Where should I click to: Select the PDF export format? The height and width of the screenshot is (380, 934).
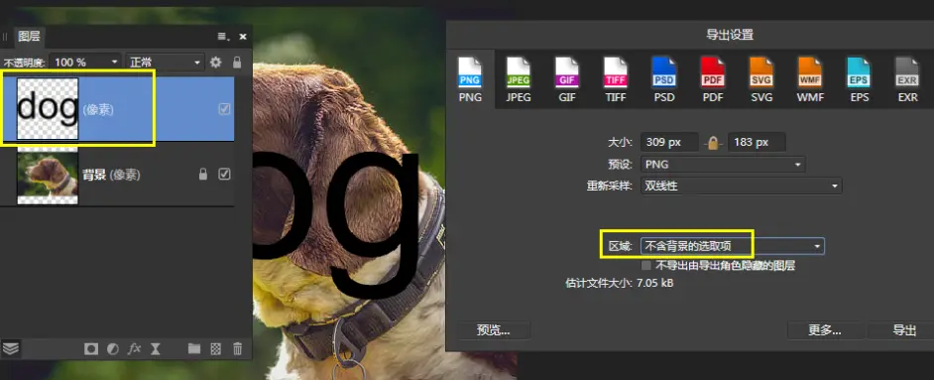tap(713, 79)
